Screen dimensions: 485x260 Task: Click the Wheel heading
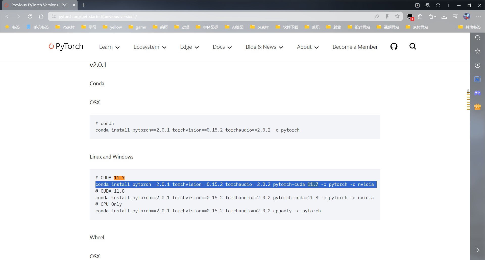click(x=97, y=238)
